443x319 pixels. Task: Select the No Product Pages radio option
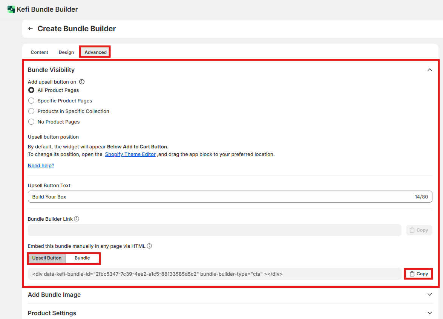[x=32, y=122]
